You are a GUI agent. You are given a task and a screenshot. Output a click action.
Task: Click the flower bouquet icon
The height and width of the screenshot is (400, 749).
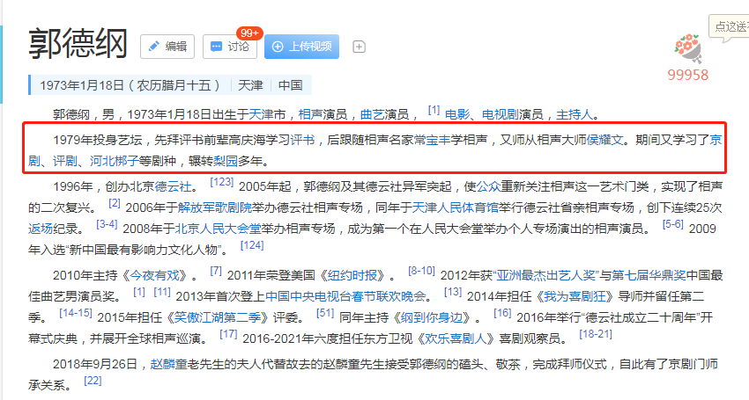[x=688, y=48]
